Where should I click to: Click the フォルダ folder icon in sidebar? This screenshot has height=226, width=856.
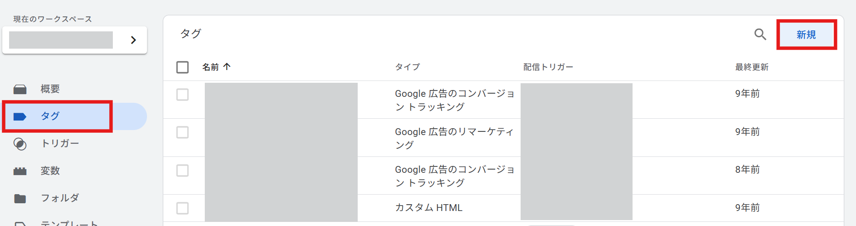click(x=20, y=199)
